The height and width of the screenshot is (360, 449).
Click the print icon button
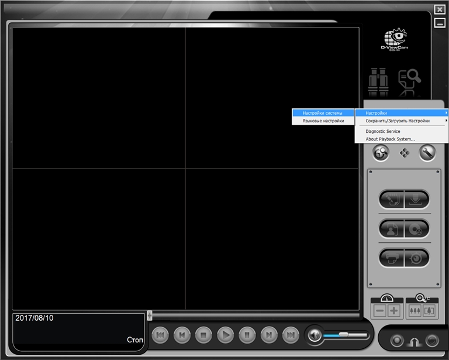click(392, 257)
